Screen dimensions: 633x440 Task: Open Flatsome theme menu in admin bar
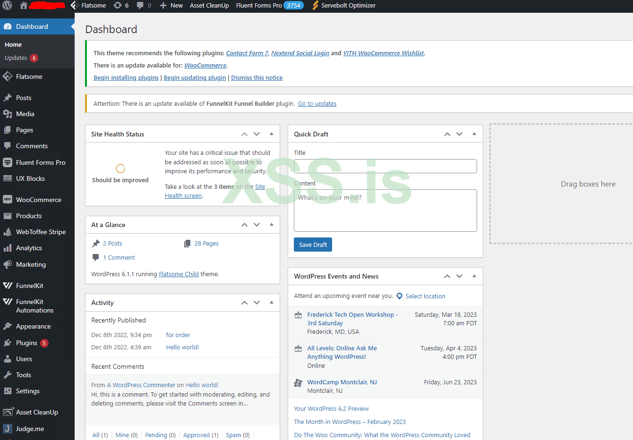(88, 6)
